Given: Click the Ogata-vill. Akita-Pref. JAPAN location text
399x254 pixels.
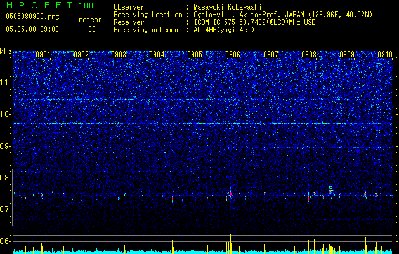Looking at the screenshot, I should click(283, 15).
